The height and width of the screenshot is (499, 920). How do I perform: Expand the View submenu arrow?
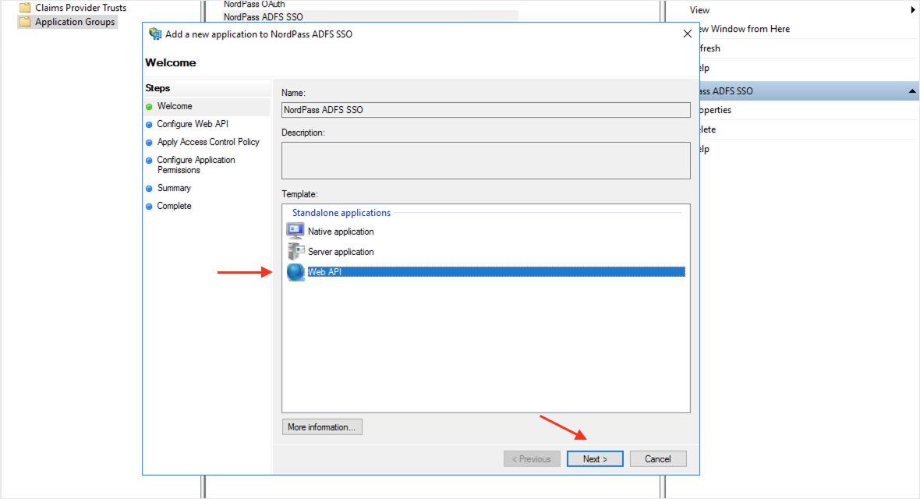coord(913,10)
